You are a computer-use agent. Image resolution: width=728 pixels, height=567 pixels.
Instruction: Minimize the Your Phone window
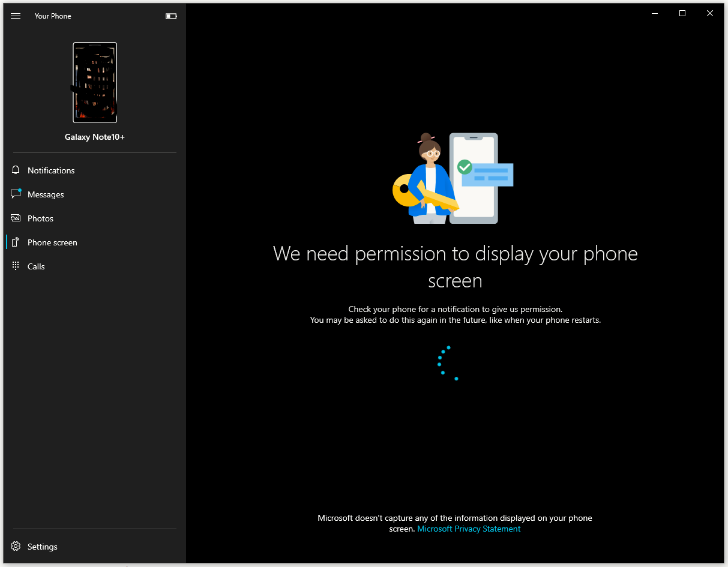[655, 14]
